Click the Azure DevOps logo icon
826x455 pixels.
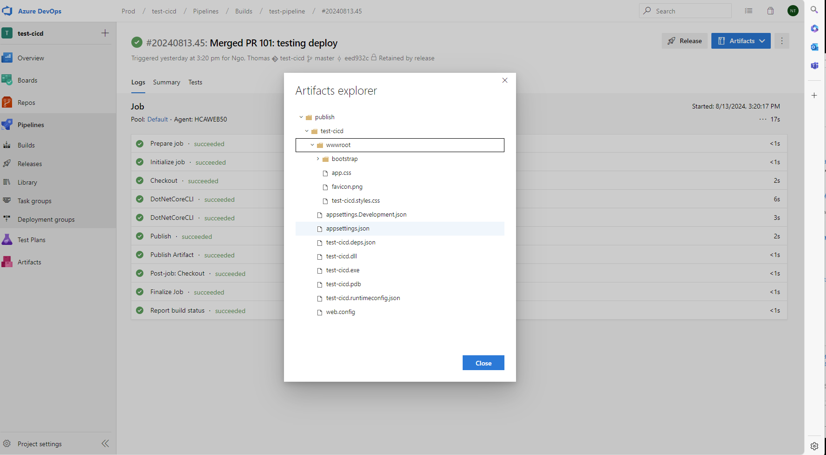point(7,11)
